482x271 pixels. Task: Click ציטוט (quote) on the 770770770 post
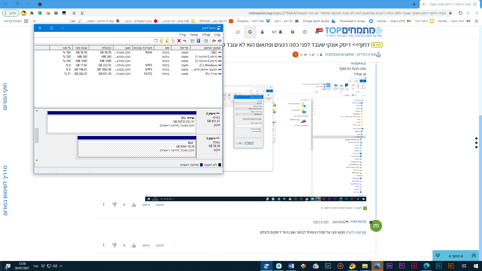[x=146, y=245]
